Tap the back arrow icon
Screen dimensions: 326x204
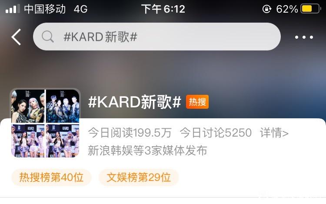(16, 37)
